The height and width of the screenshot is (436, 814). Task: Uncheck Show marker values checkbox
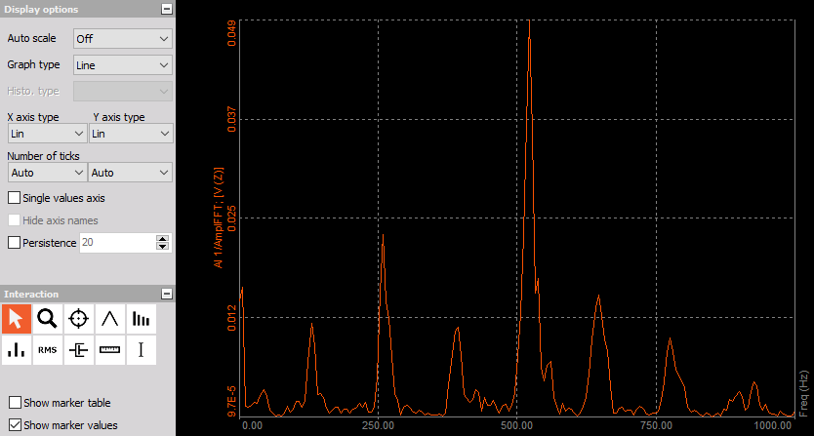pos(15,424)
